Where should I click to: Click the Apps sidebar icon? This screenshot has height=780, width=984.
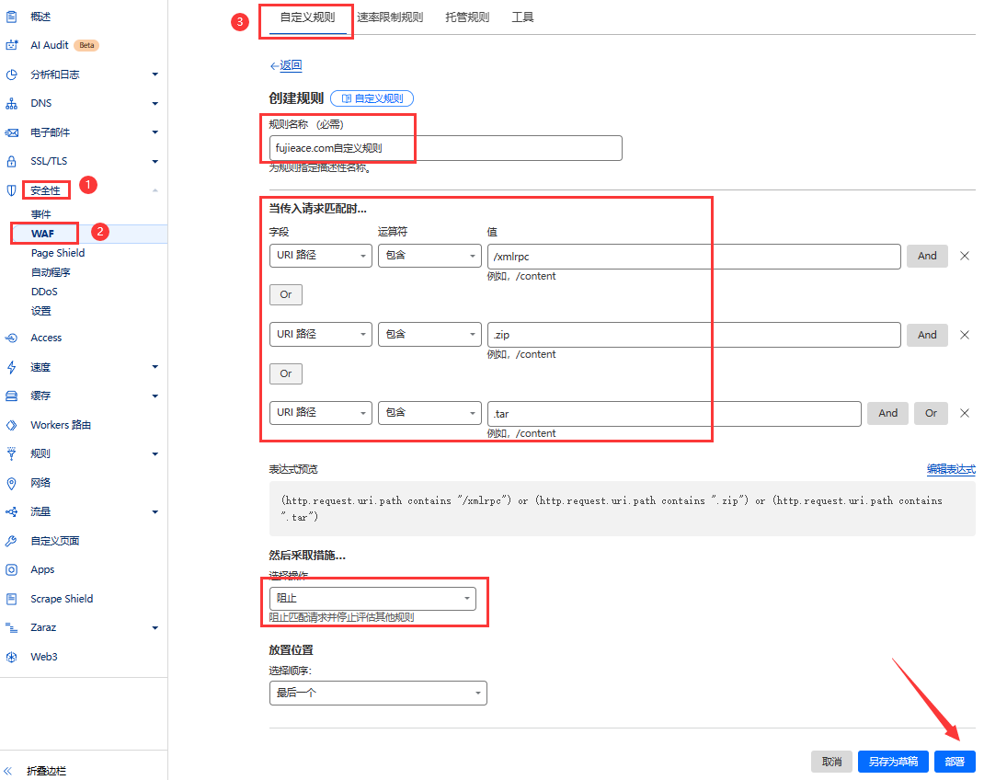[11, 569]
